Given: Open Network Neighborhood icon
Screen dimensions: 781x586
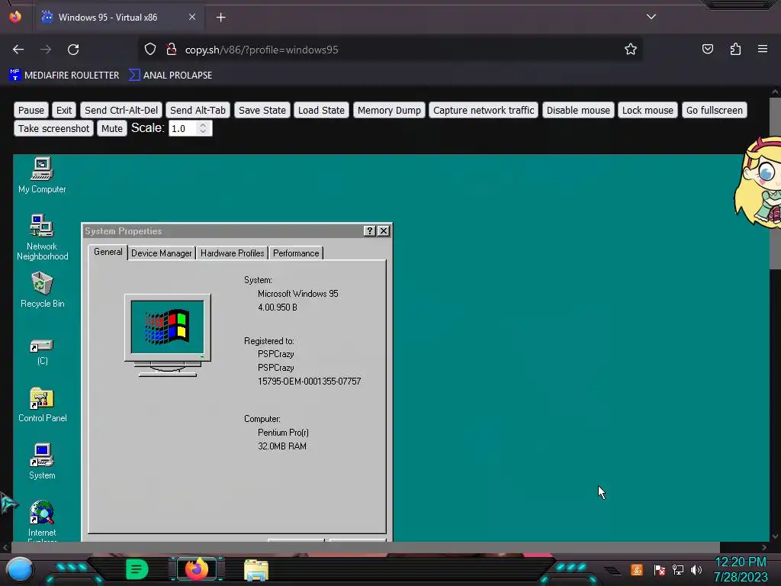Looking at the screenshot, I should coord(42,237).
